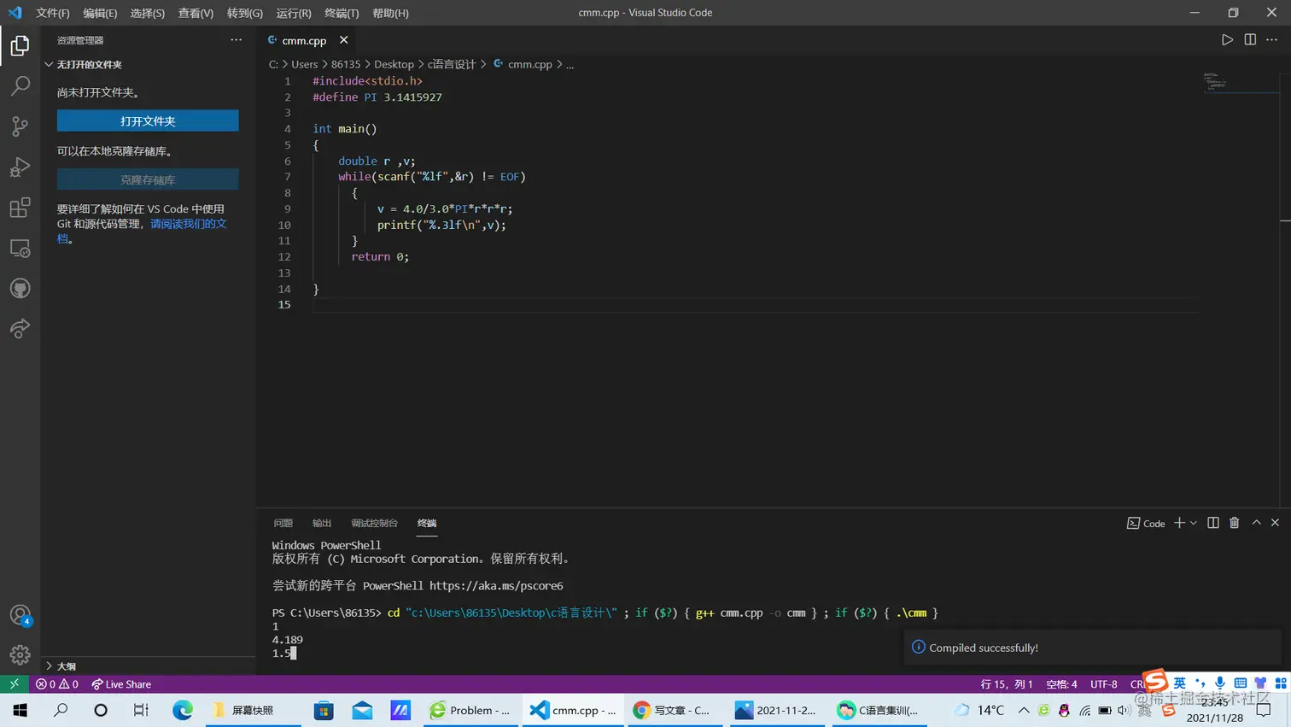Open the Cortana circle on the taskbar
1291x727 pixels.
coord(101,710)
